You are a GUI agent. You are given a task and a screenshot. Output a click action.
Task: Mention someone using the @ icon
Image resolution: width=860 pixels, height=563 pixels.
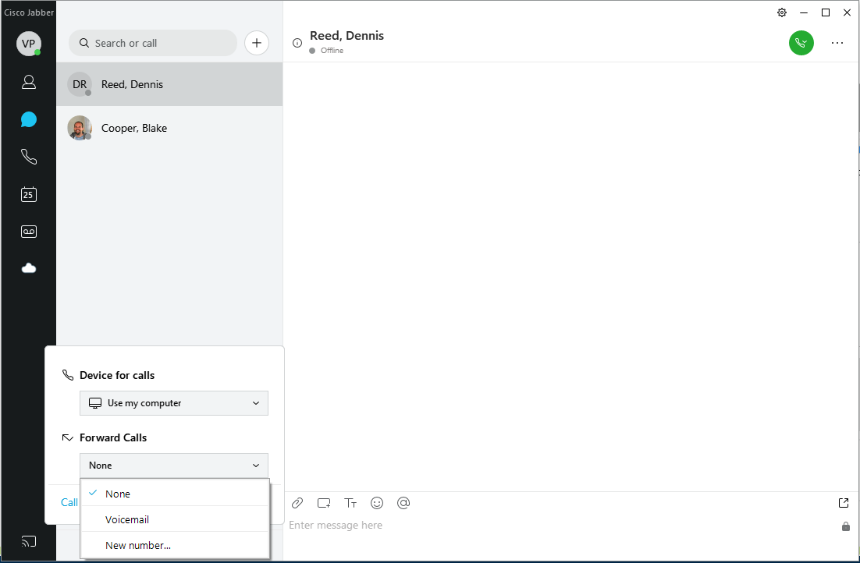pos(403,503)
